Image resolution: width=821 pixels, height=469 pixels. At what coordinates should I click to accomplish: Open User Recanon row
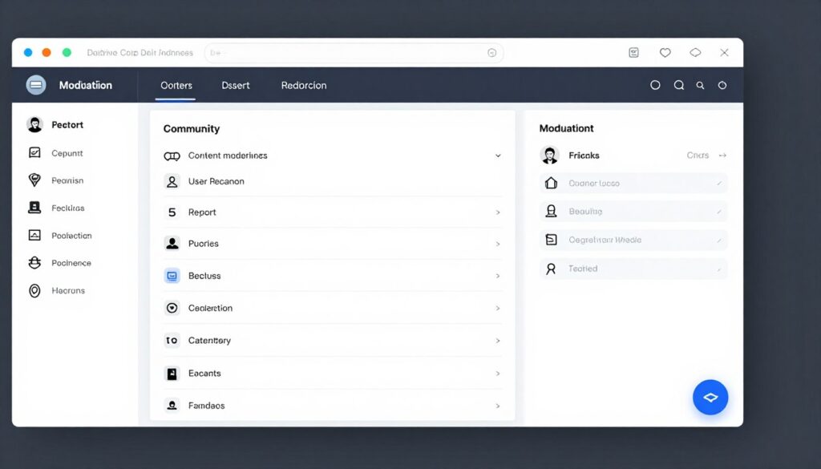click(x=333, y=182)
